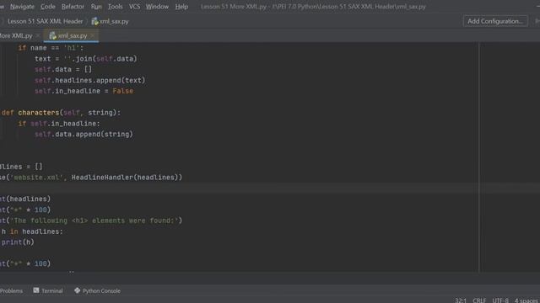Image resolution: width=540 pixels, height=303 pixels.
Task: Open the Code menu
Action: [48, 7]
